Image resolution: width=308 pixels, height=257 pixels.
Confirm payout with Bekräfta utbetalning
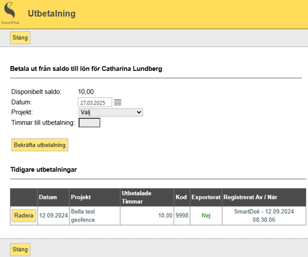pyautogui.click(x=40, y=145)
